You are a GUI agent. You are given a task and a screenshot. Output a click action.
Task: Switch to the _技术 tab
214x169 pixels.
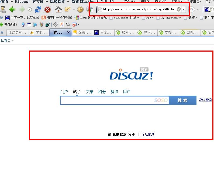(147, 33)
